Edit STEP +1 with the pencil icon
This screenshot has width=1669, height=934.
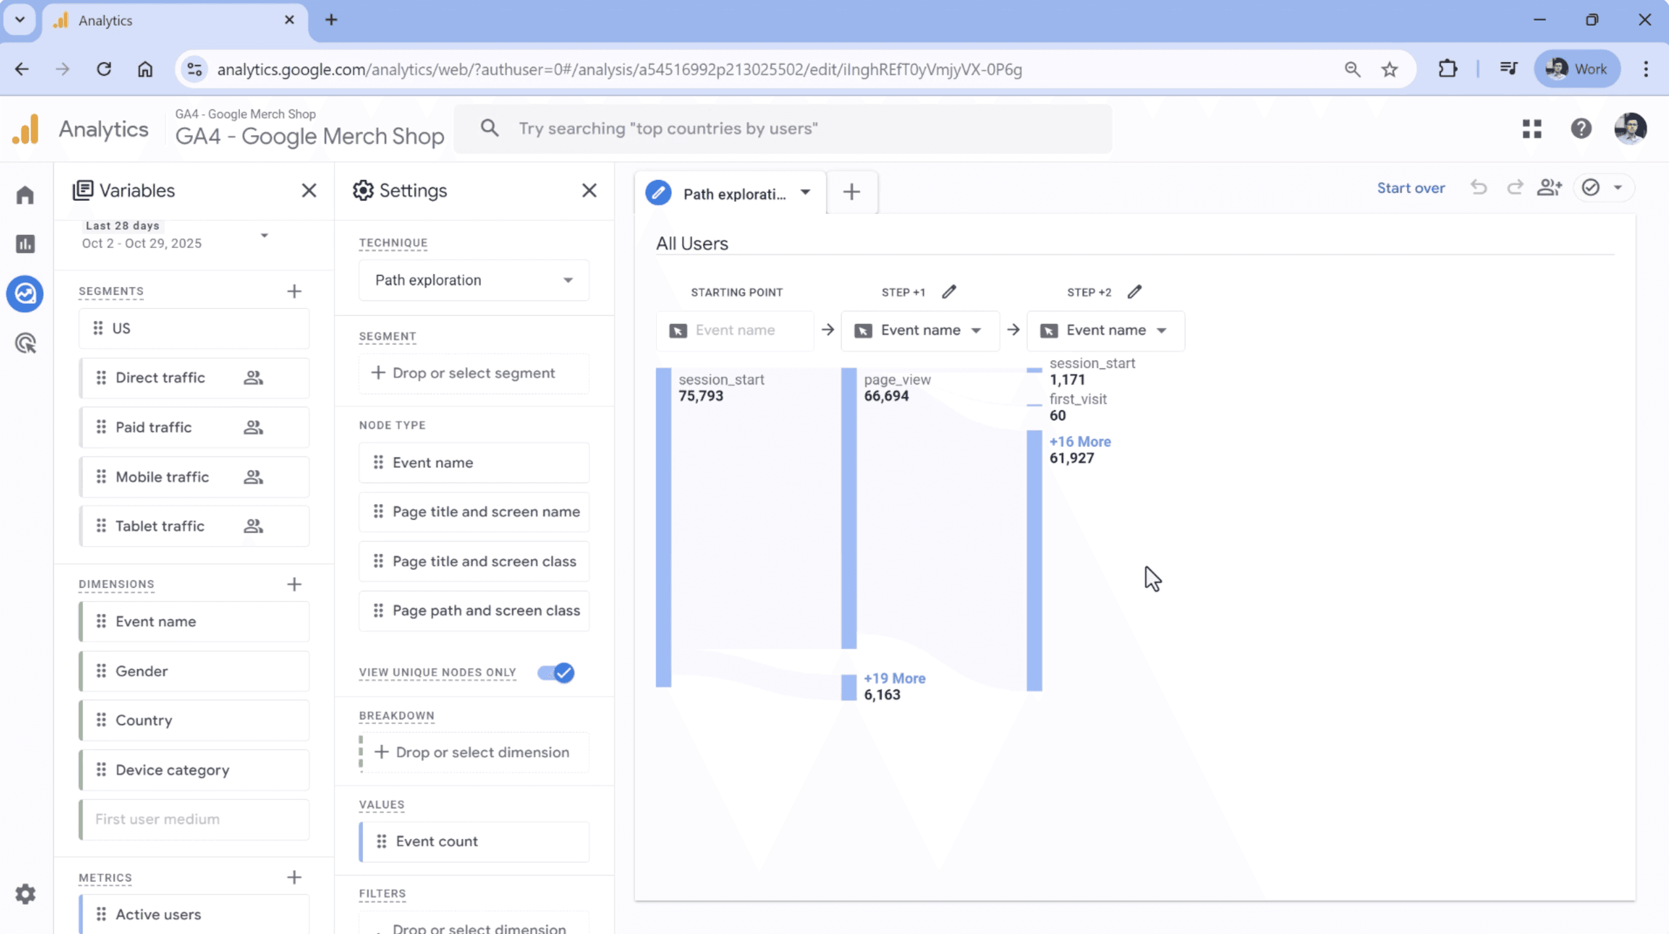click(x=949, y=292)
